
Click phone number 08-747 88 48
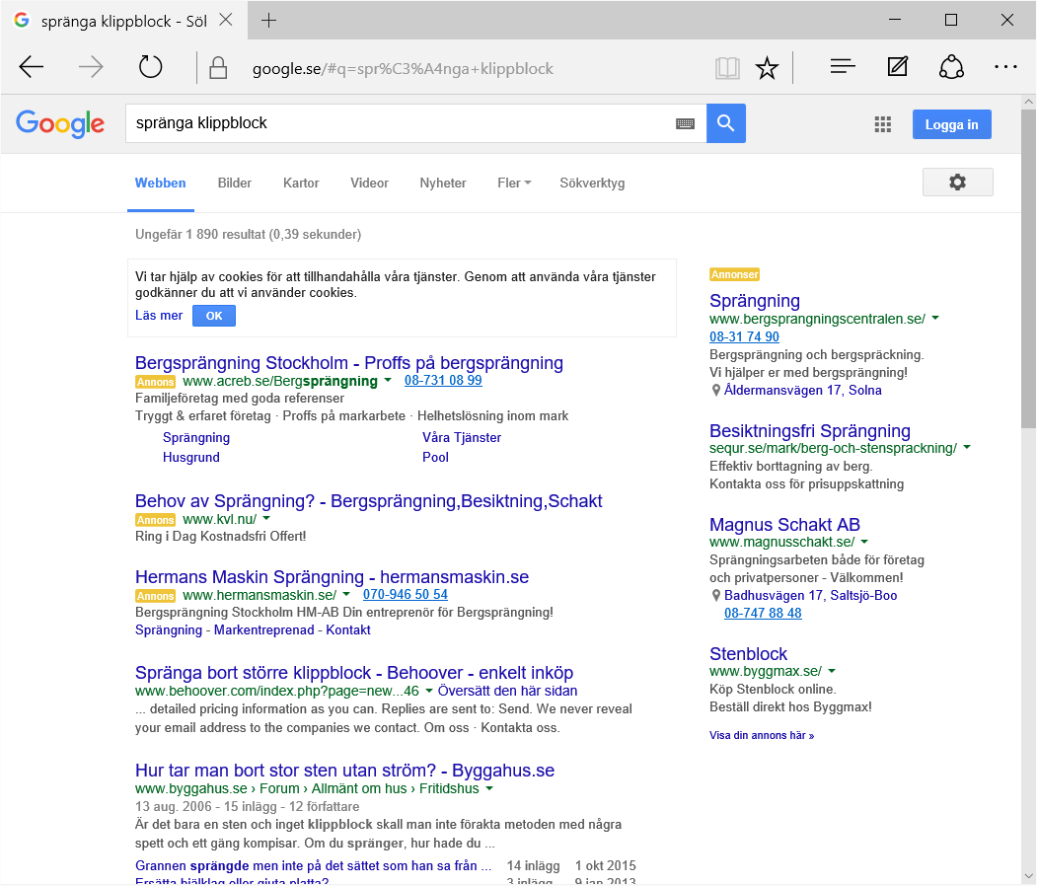coord(763,613)
